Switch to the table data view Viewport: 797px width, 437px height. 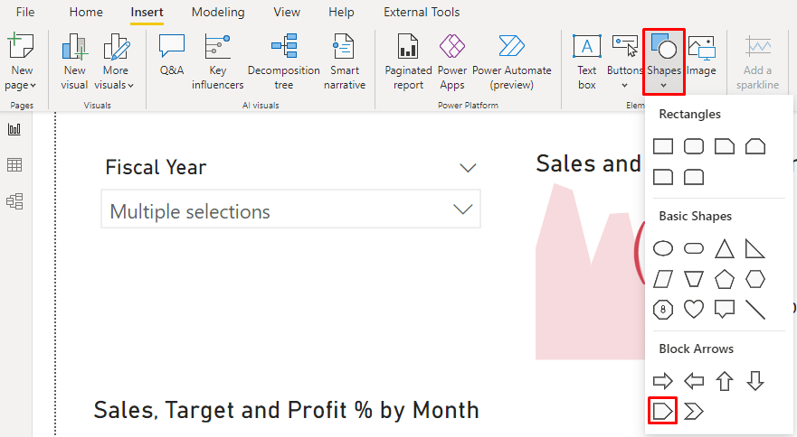pyautogui.click(x=14, y=165)
